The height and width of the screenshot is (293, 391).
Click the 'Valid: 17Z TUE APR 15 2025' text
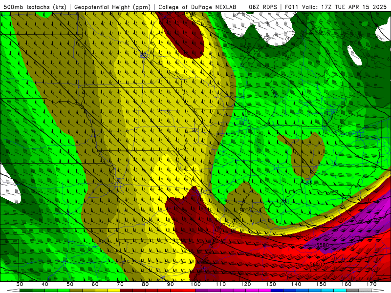click(345, 7)
